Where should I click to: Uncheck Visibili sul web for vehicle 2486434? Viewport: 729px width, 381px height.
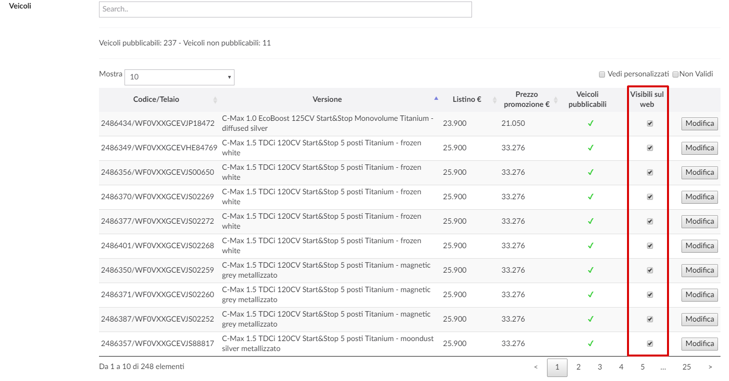tap(650, 124)
